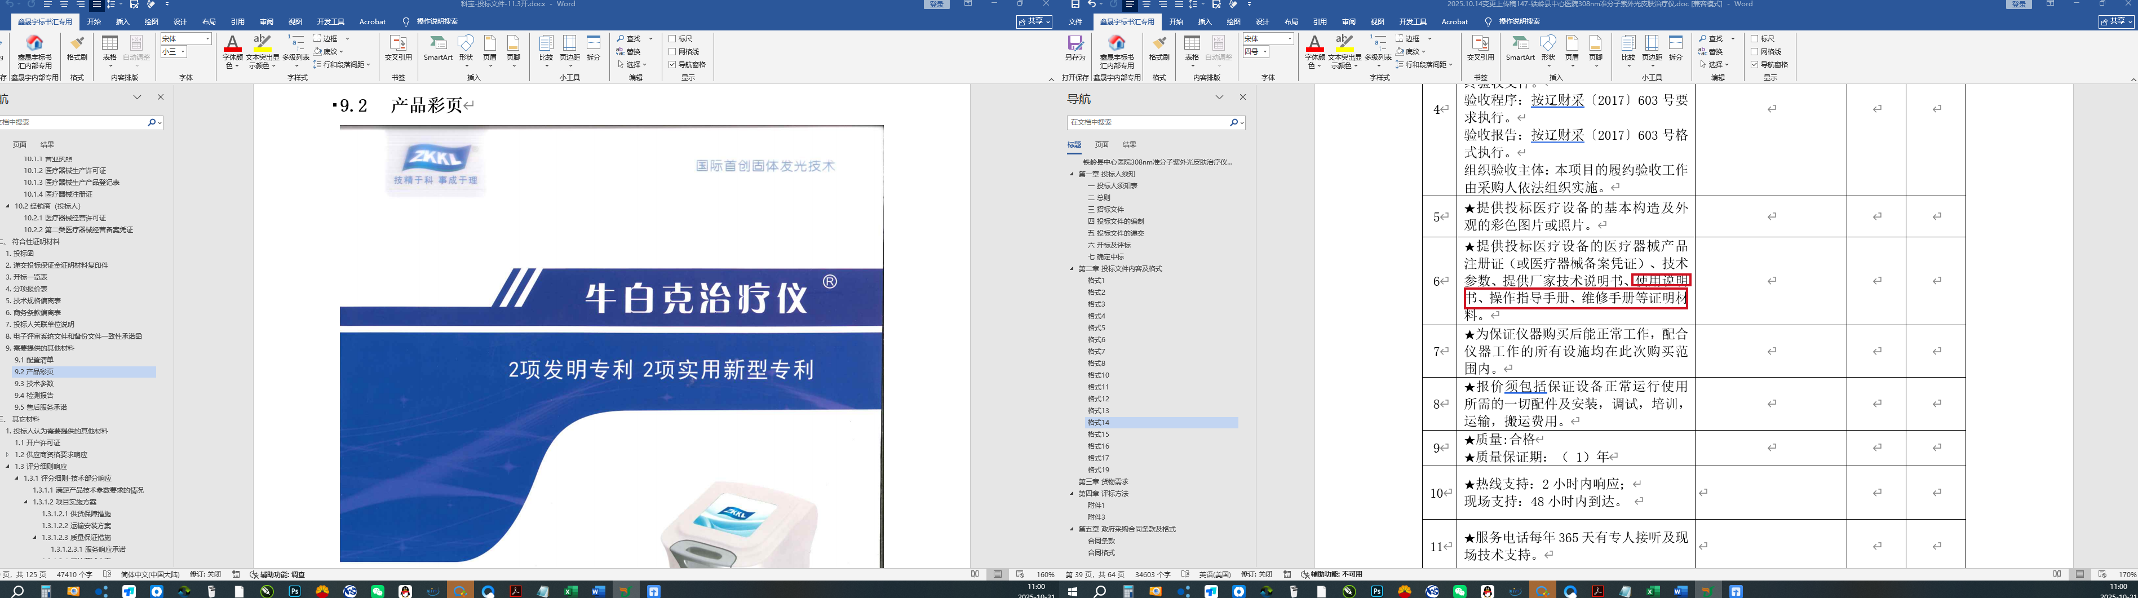Image resolution: width=2138 pixels, height=598 pixels.
Task: Toggle 网格线 gridlines checkbox in left window
Action: (x=672, y=51)
